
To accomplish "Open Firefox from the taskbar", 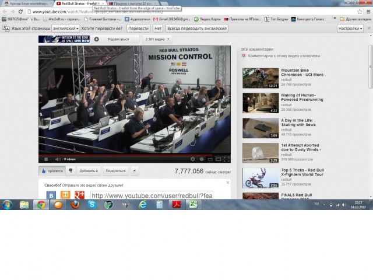I will (x=75, y=205).
